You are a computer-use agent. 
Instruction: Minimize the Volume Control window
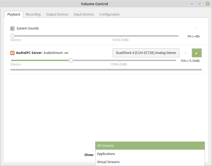click(x=191, y=4)
